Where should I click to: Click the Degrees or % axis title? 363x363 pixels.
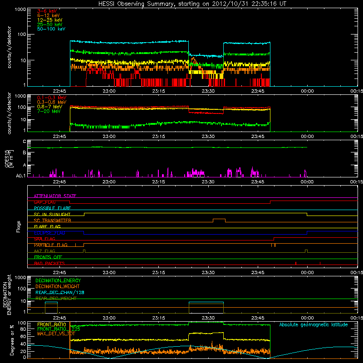click(12, 340)
